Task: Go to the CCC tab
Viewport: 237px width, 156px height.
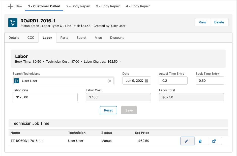Action: [31, 37]
